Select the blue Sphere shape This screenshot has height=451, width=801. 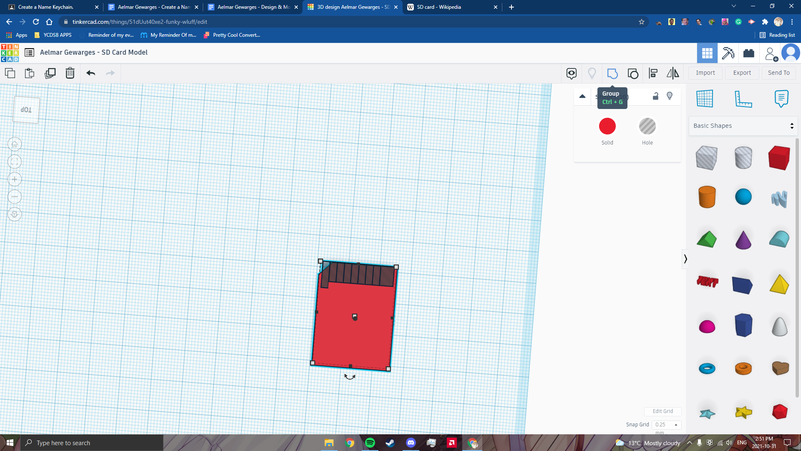tap(743, 197)
